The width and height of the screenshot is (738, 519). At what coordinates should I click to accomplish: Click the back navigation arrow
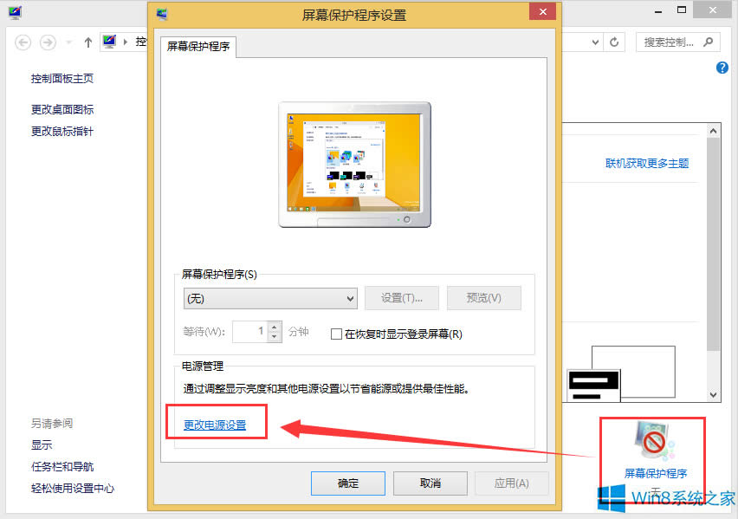[23, 42]
